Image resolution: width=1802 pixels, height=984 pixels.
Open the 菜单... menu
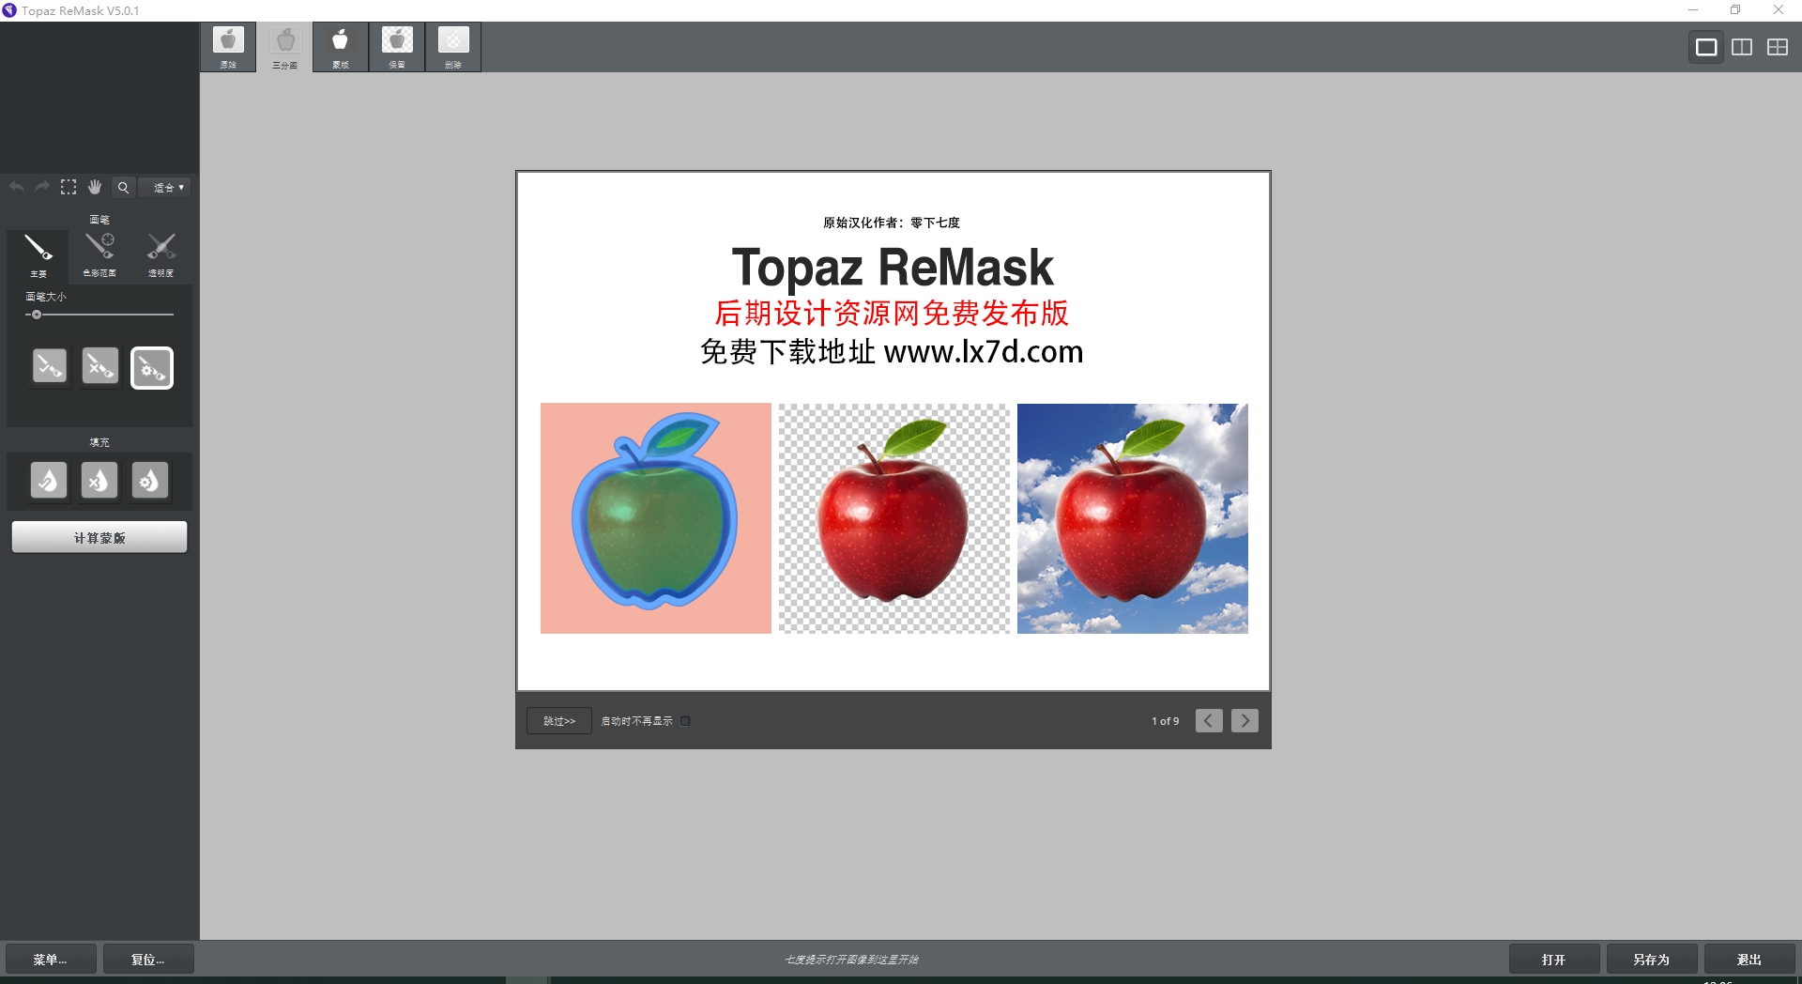click(50, 959)
